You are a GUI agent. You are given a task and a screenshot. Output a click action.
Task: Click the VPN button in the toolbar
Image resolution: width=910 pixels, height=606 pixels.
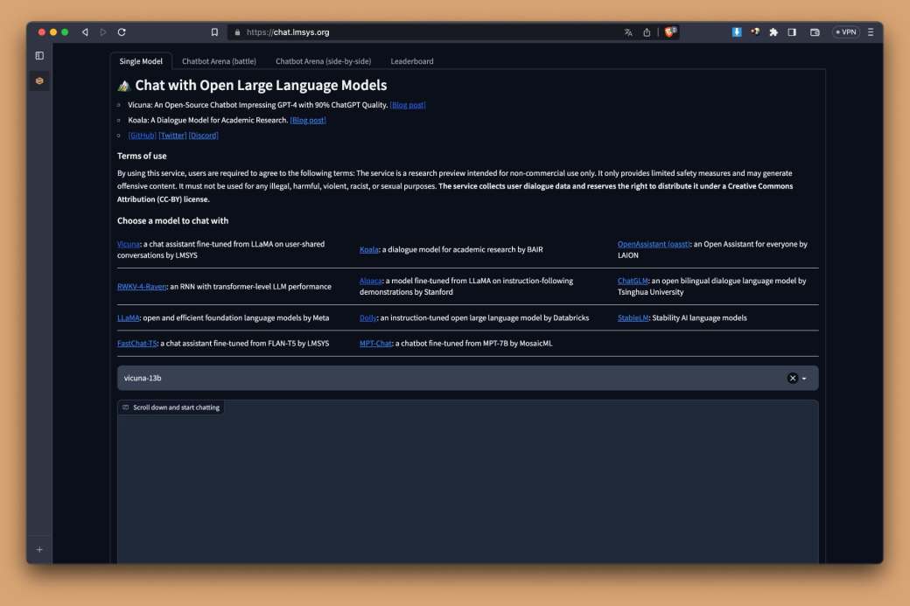coord(845,32)
